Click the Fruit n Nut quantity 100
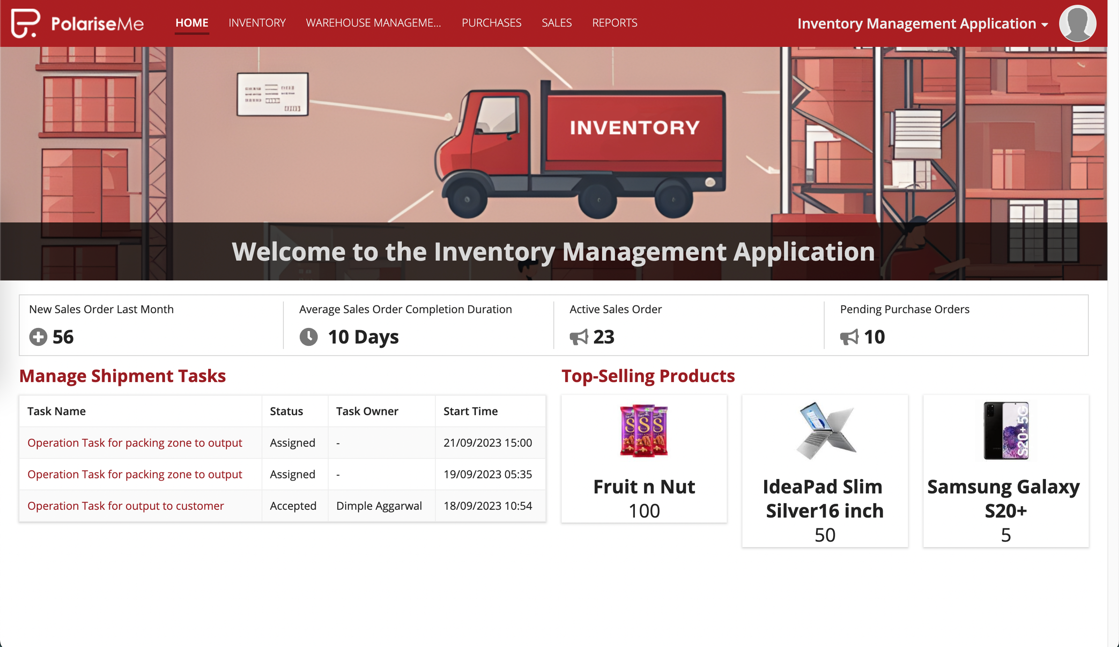The image size is (1119, 647). click(644, 511)
